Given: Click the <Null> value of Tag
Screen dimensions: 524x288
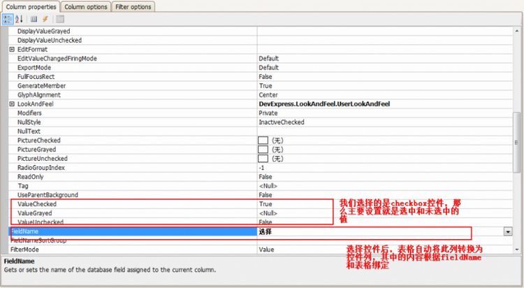Looking at the screenshot, I should 268,186.
